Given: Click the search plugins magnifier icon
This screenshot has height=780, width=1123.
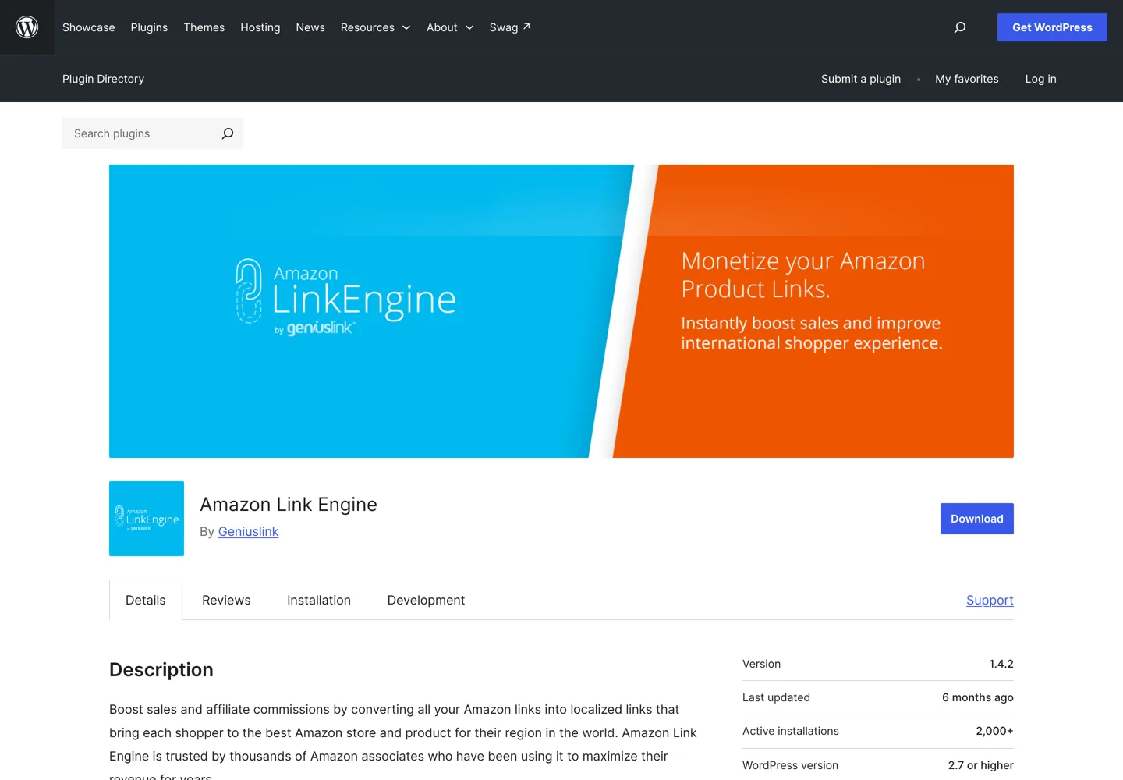Looking at the screenshot, I should tap(228, 133).
